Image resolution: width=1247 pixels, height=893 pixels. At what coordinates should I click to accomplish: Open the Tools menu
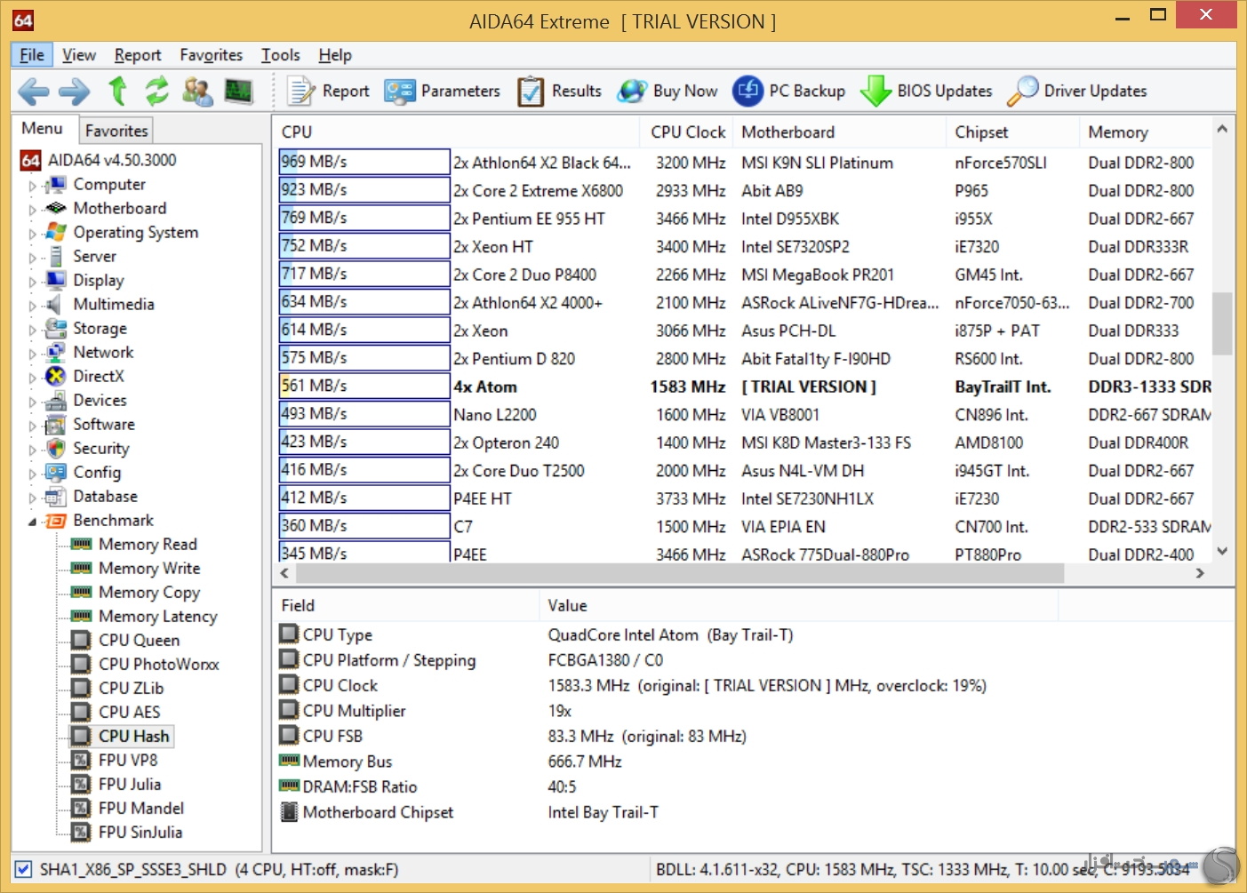pos(280,55)
